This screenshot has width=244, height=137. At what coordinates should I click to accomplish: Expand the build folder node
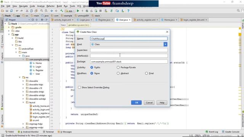click(13, 38)
